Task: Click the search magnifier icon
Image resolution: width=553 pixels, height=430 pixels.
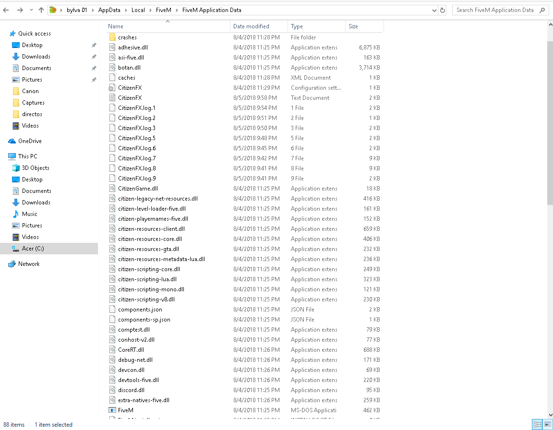Action: tap(542, 10)
